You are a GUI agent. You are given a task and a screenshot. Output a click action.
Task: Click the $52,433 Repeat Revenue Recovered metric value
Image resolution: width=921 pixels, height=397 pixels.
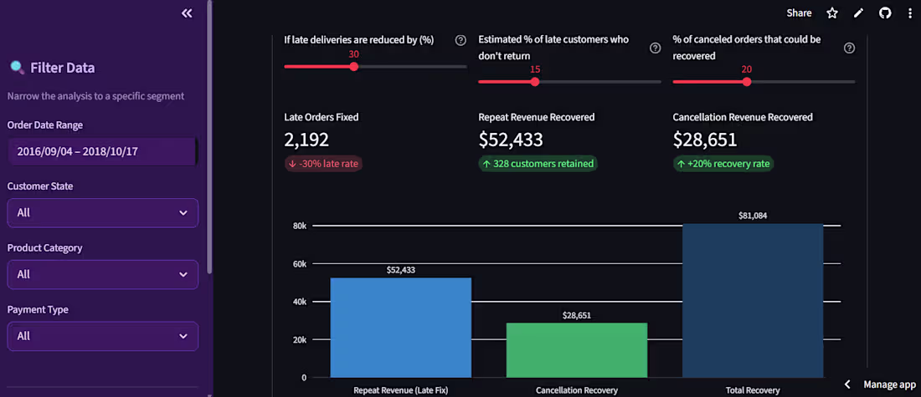511,140
